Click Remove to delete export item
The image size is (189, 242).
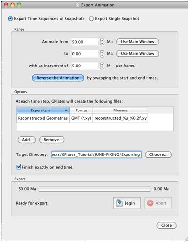(52, 140)
